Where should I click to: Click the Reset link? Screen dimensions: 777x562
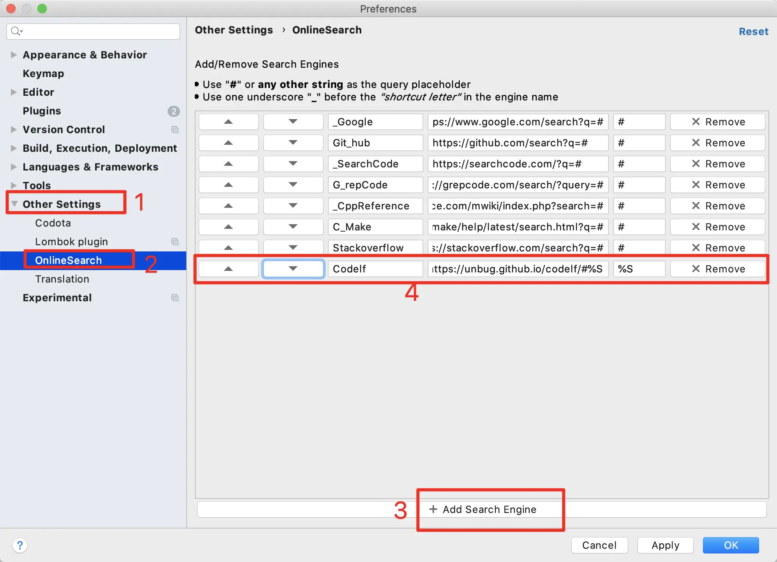[753, 32]
